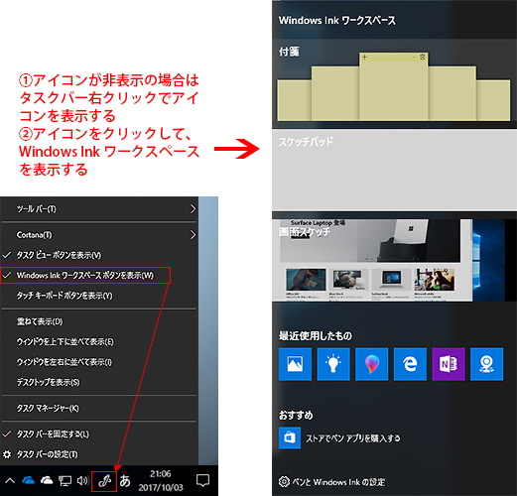The width and height of the screenshot is (517, 496).
Task: Open the Action Center notification icon
Action: pyautogui.click(x=202, y=481)
